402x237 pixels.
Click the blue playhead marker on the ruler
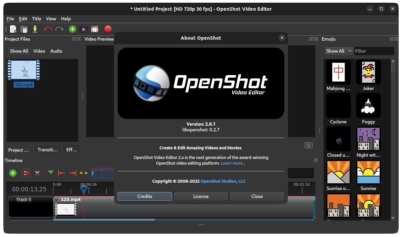(84, 190)
